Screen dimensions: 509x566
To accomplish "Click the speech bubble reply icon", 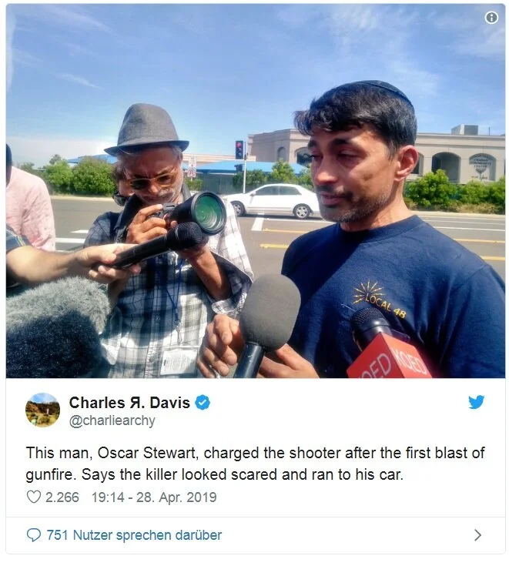I will (34, 535).
